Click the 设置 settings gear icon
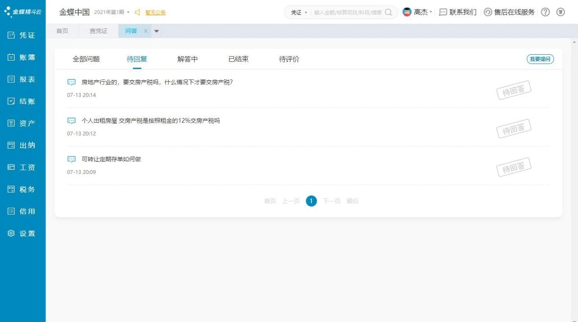 [11, 233]
